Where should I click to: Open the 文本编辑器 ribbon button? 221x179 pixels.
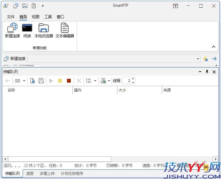tap(65, 30)
